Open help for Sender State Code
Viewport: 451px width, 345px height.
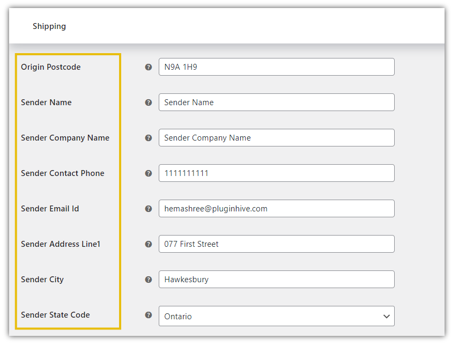(x=149, y=315)
